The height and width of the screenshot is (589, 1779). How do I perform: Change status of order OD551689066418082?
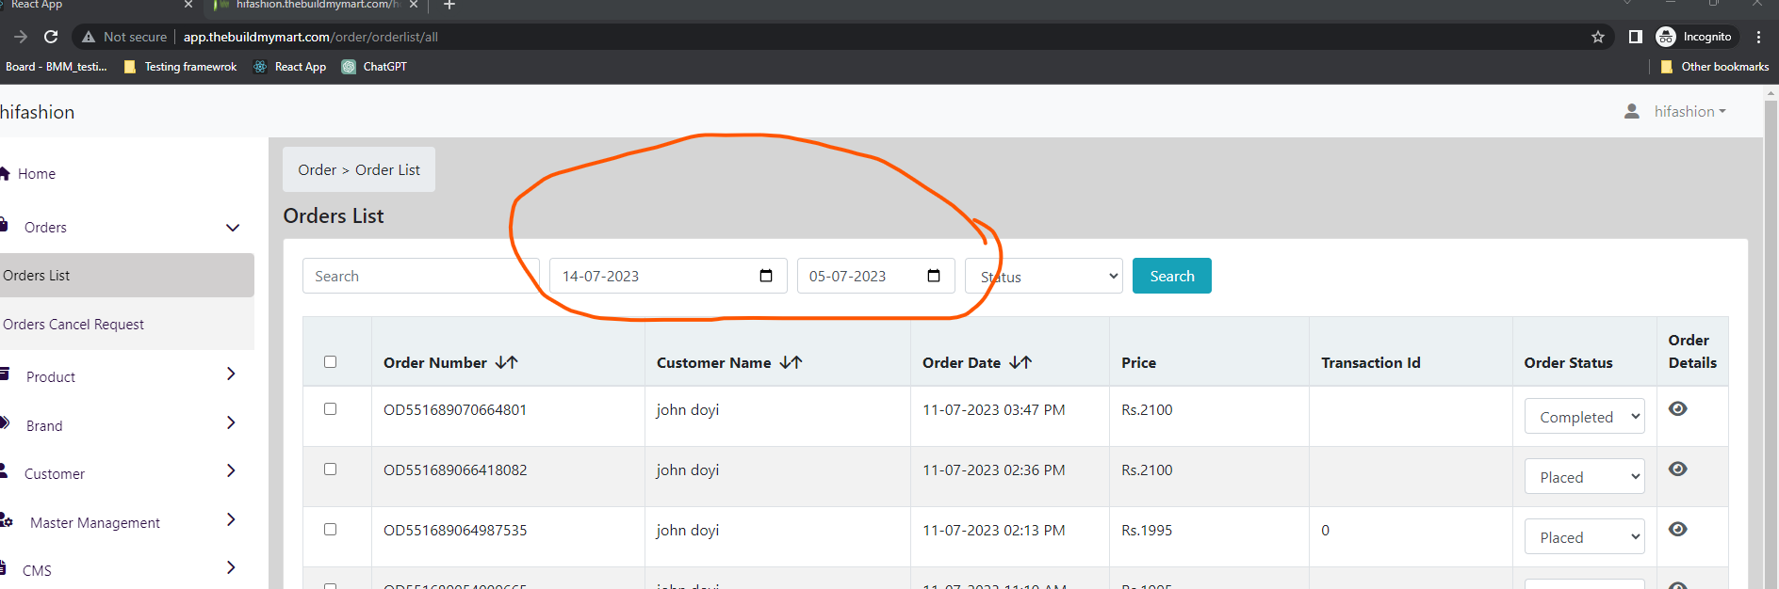coord(1585,476)
